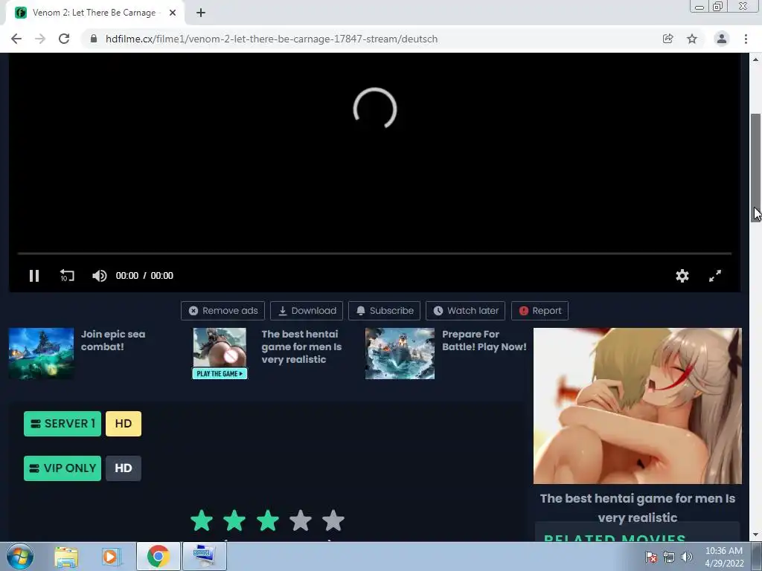
Task: Add the movie to Watch later
Action: pos(466,311)
